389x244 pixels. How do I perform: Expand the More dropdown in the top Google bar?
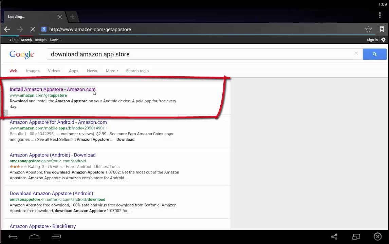[55, 40]
